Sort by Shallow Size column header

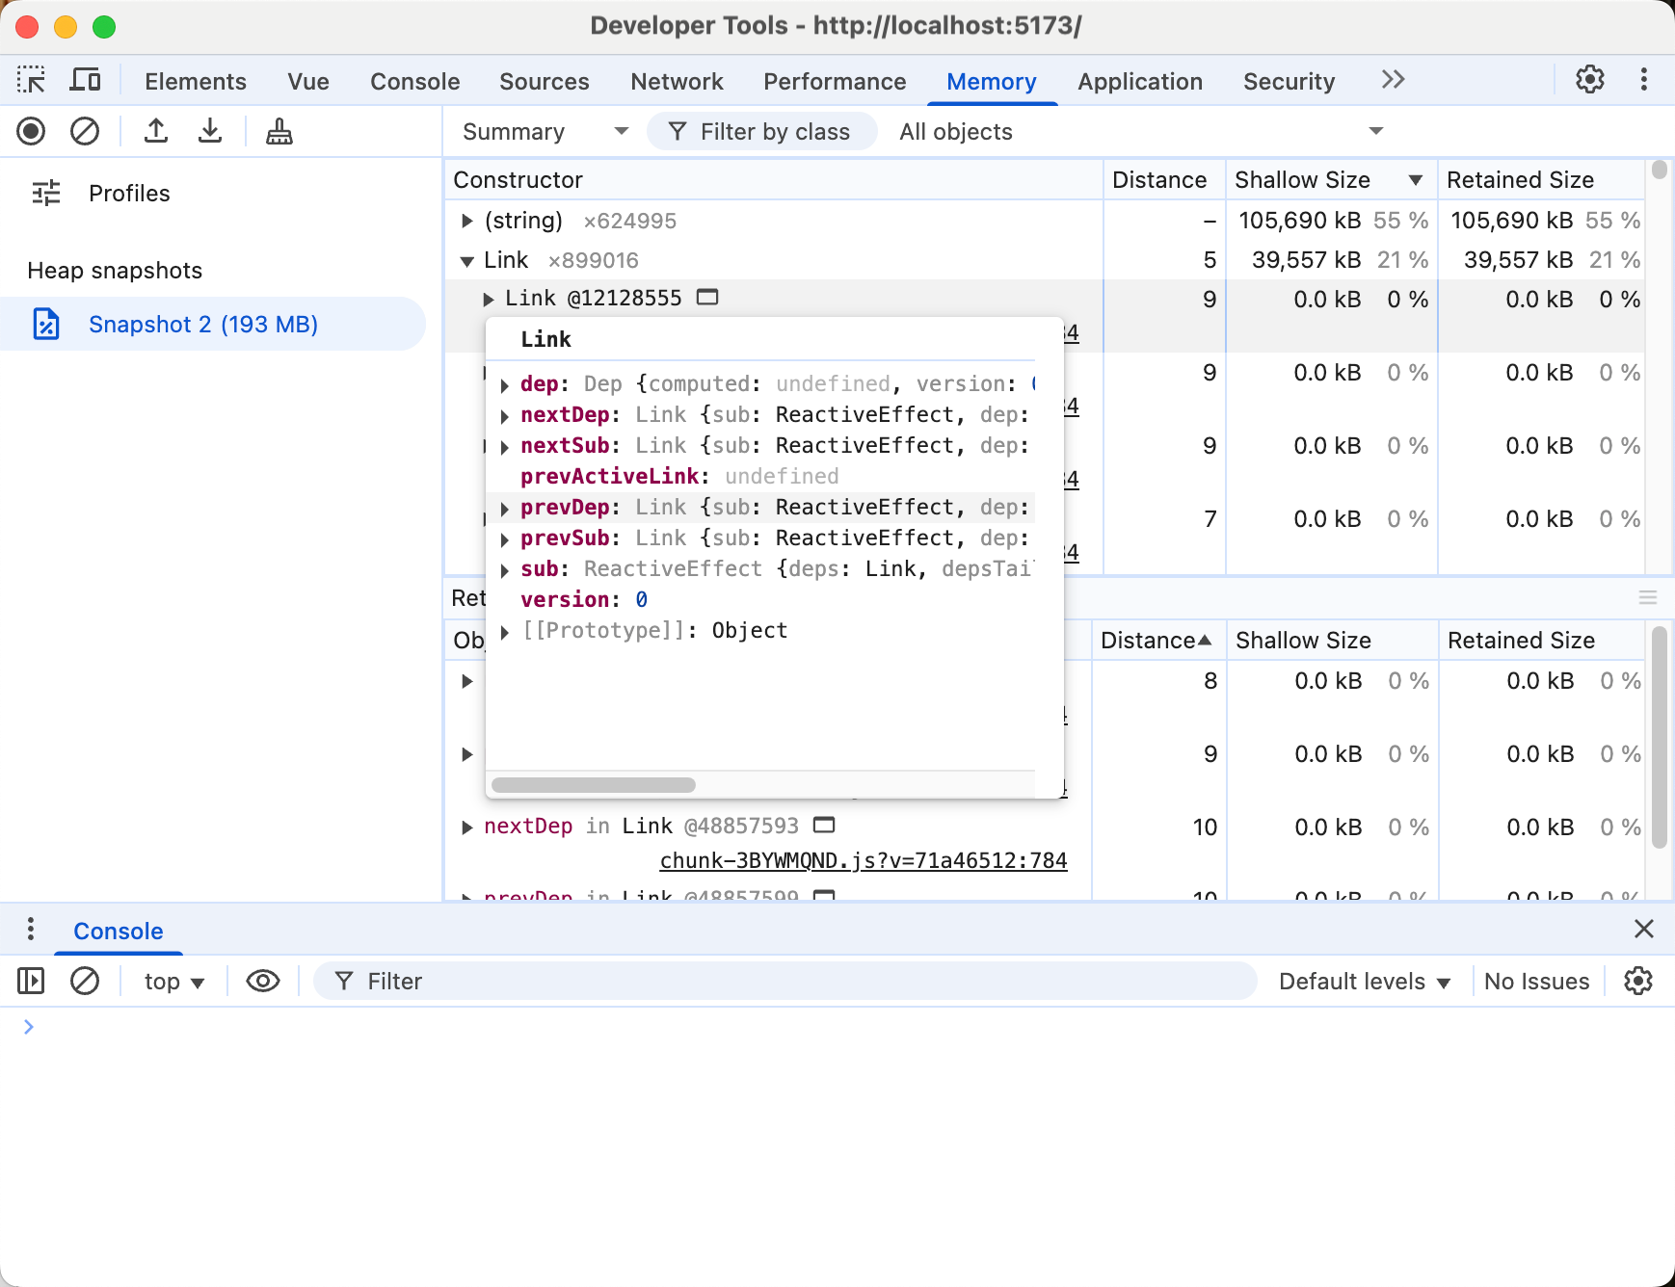point(1331,180)
